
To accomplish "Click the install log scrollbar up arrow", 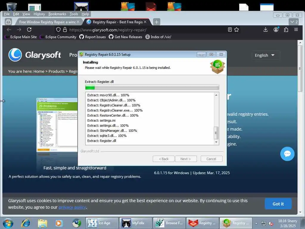I will pyautogui.click(x=216, y=95).
